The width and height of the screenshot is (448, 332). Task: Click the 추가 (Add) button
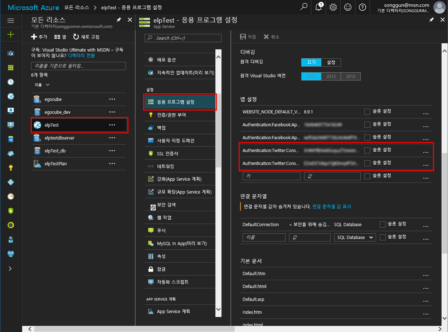pyautogui.click(x=39, y=37)
